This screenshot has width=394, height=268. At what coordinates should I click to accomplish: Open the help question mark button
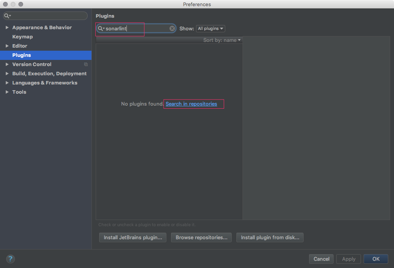10,259
